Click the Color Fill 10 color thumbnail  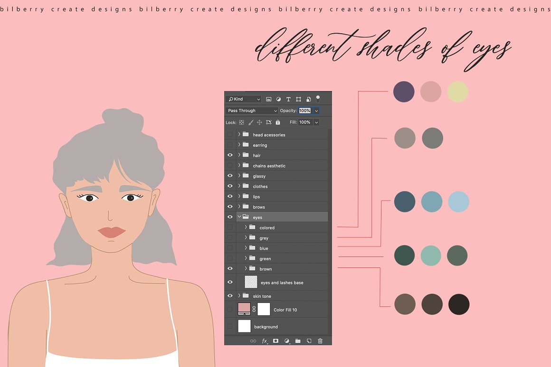(244, 309)
